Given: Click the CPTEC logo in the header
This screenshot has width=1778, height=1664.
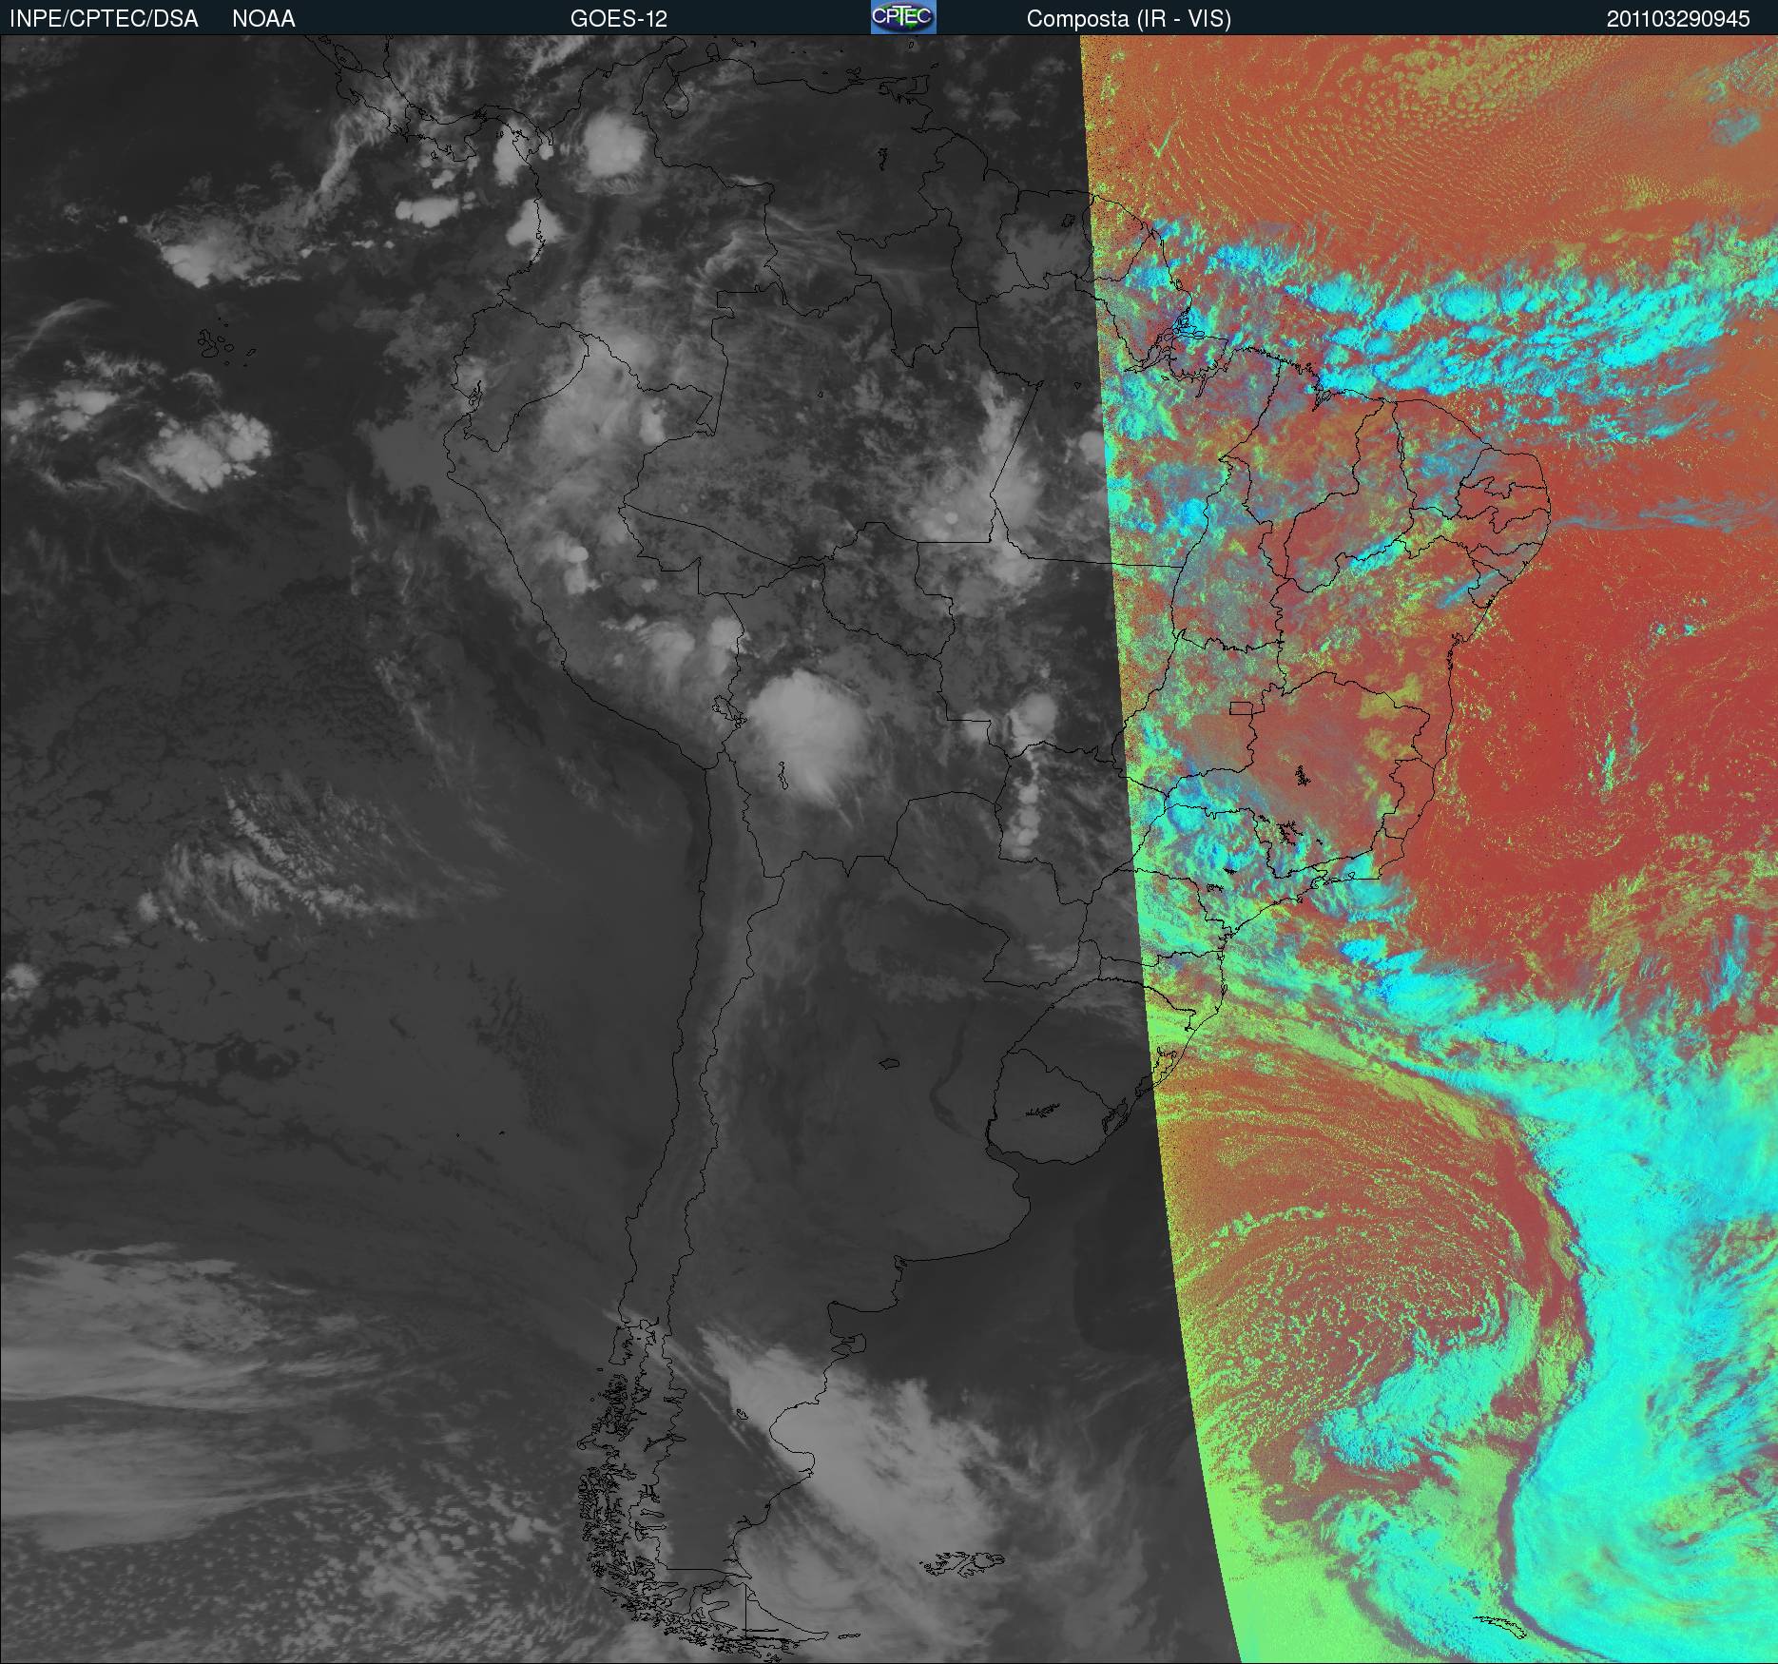Looking at the screenshot, I should click(903, 17).
